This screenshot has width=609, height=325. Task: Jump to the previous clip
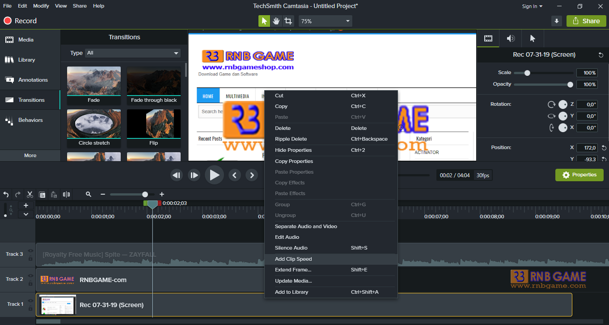point(235,175)
